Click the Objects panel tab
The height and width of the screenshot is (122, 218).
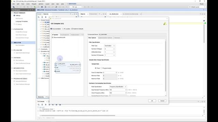click(83, 14)
